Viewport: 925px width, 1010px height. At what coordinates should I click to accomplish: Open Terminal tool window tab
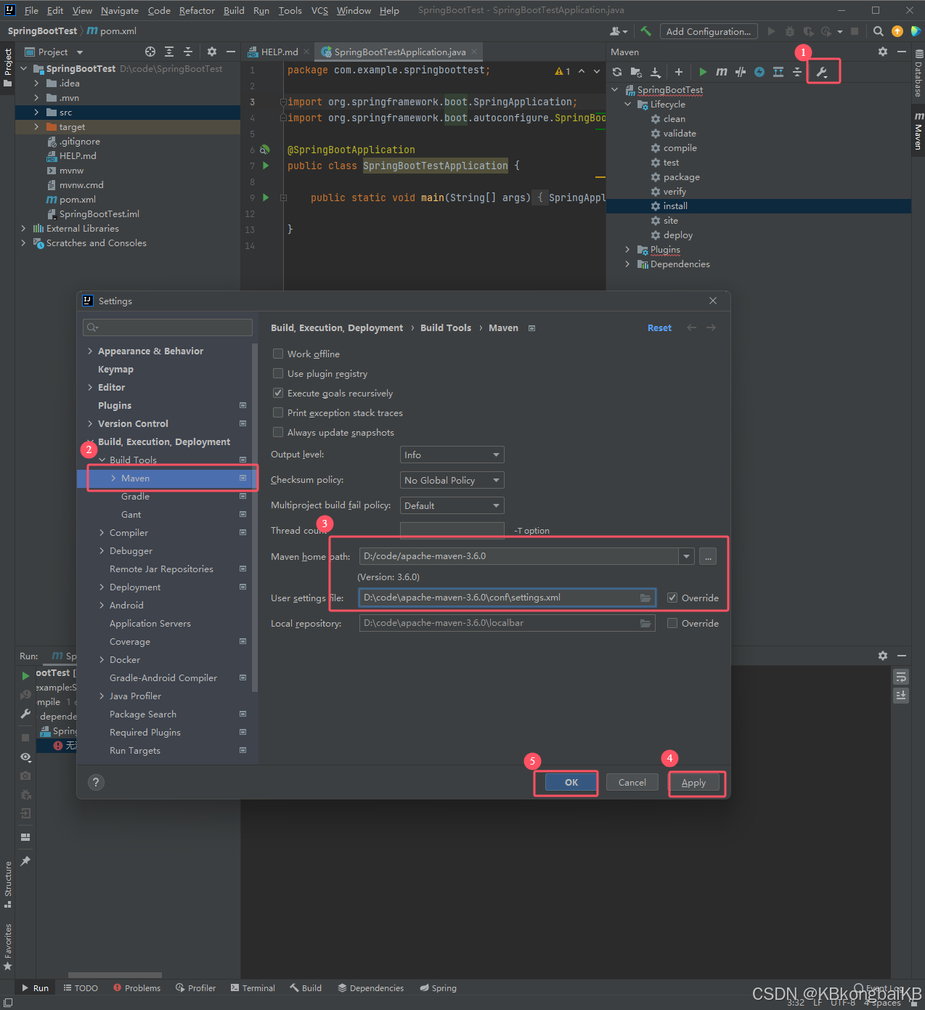point(253,987)
